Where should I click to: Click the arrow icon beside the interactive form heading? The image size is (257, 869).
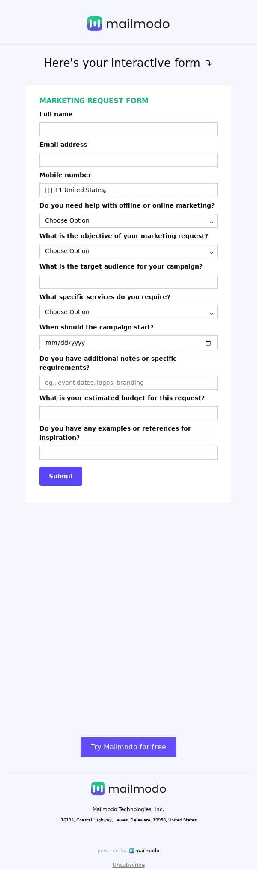click(208, 63)
